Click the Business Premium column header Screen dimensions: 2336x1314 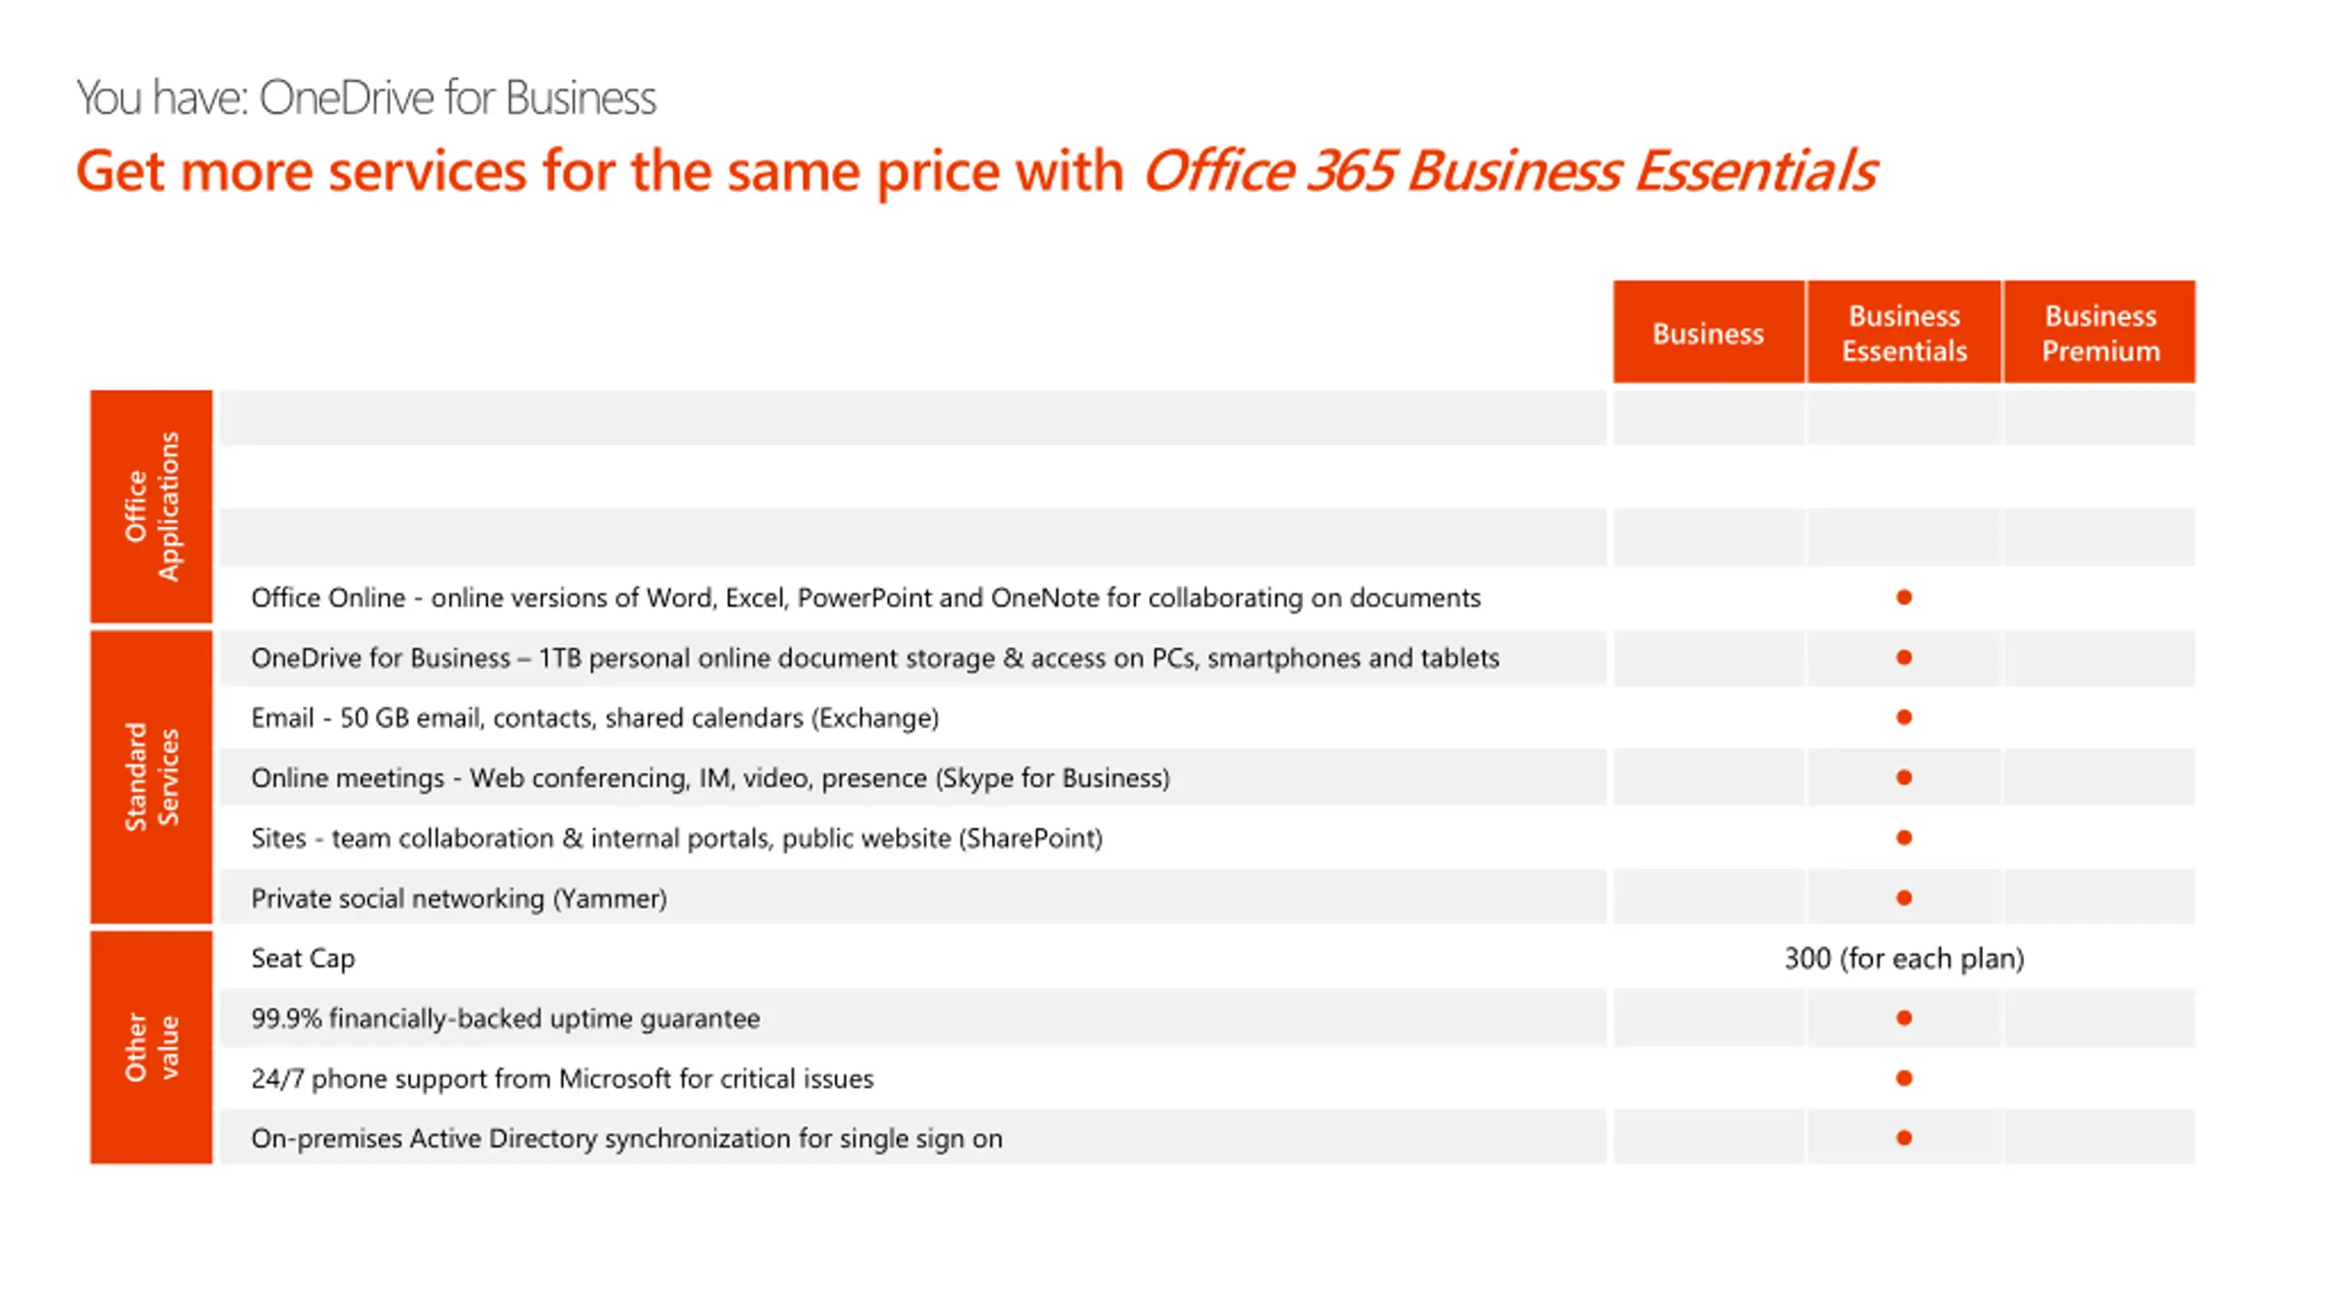click(x=2100, y=332)
